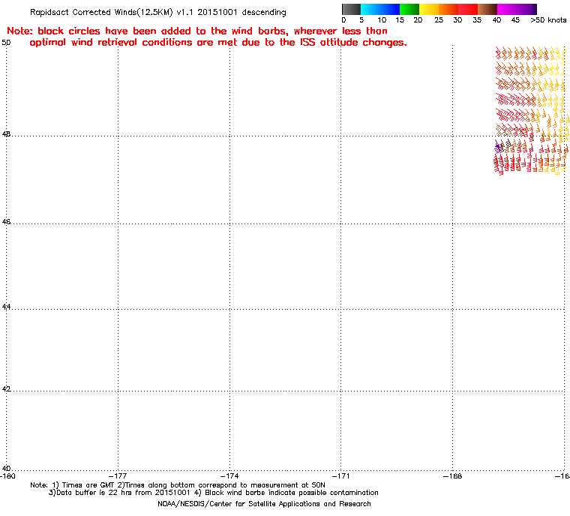Click the gray 0-5 knots color segment
Screen dimensions: 570x516
(352, 9)
